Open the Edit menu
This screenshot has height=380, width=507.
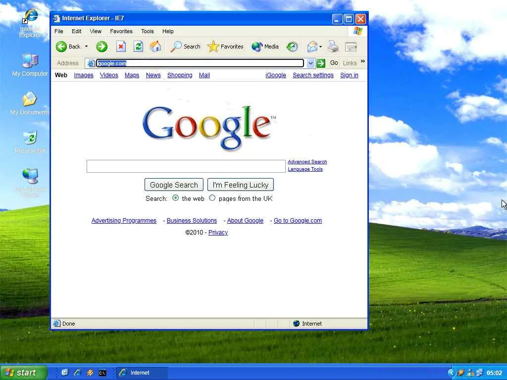coord(77,31)
